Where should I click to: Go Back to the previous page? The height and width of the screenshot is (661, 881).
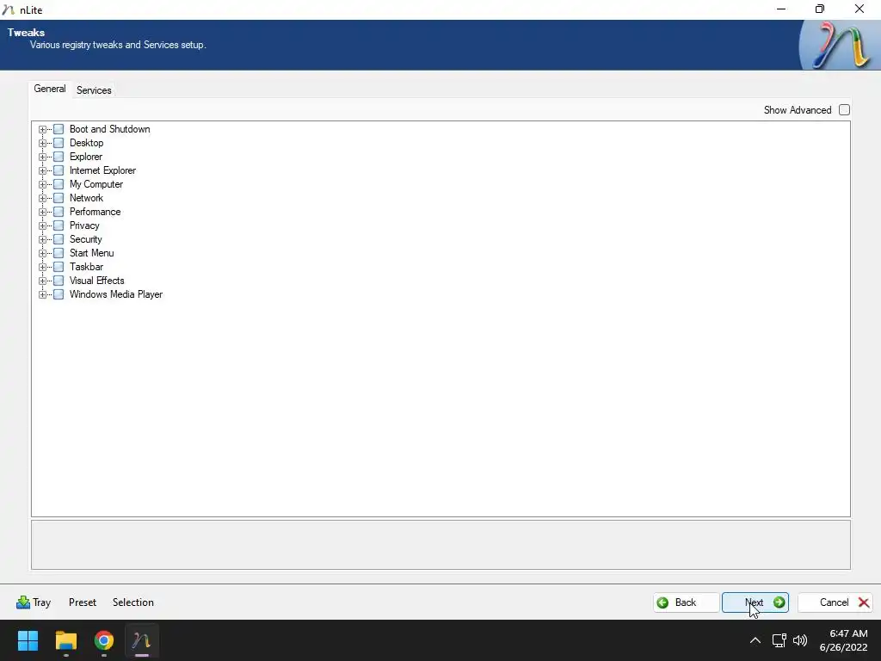pos(686,602)
